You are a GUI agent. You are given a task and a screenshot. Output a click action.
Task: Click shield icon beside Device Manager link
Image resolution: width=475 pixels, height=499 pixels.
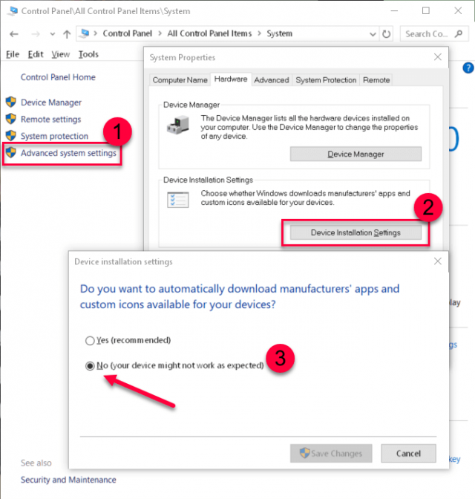pyautogui.click(x=11, y=102)
